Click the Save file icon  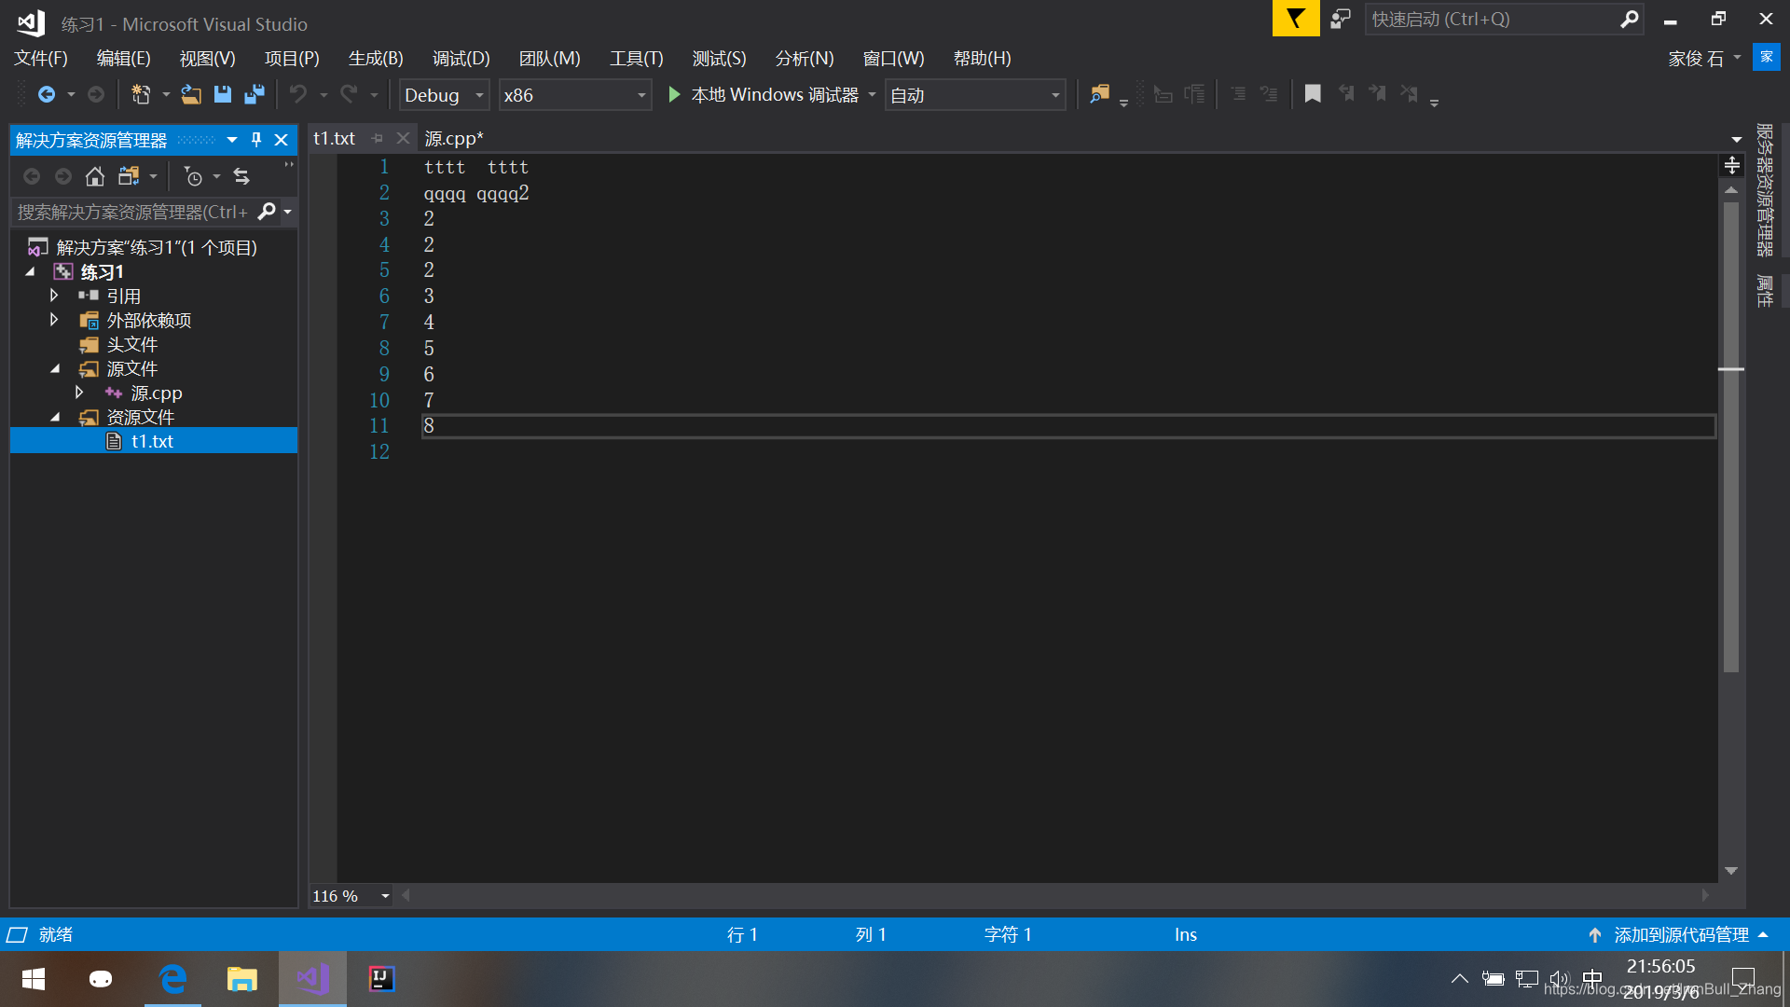point(223,94)
